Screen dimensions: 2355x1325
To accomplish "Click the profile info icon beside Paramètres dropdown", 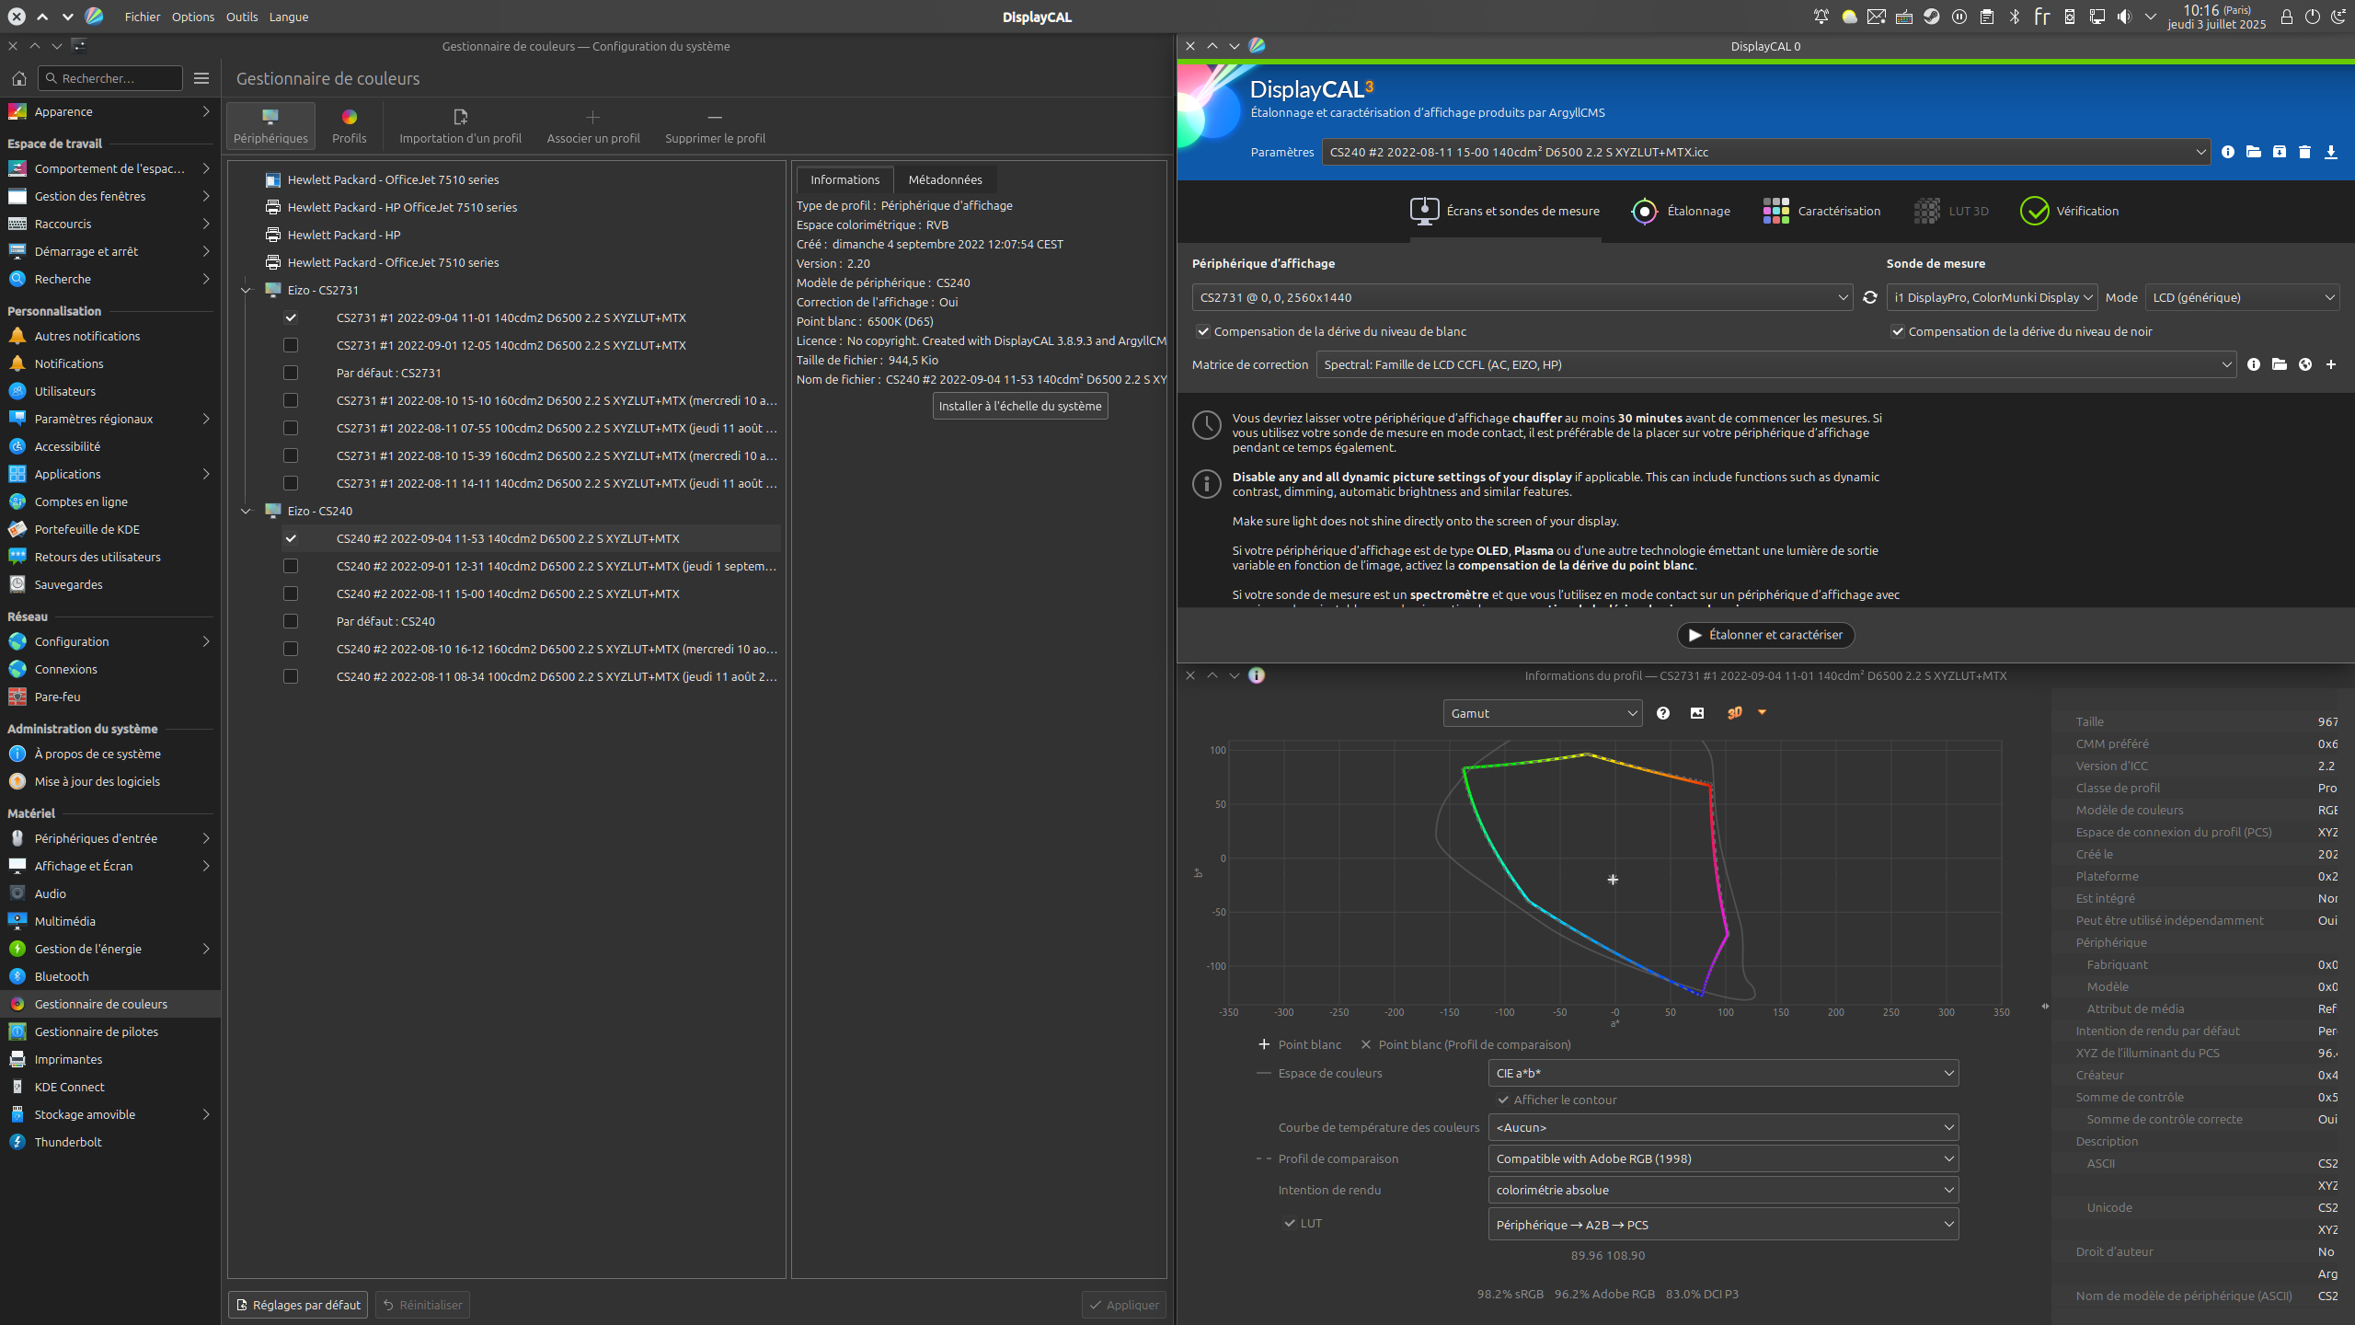I will pyautogui.click(x=2227, y=152).
